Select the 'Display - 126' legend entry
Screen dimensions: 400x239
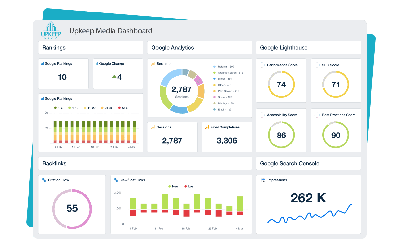point(223,103)
